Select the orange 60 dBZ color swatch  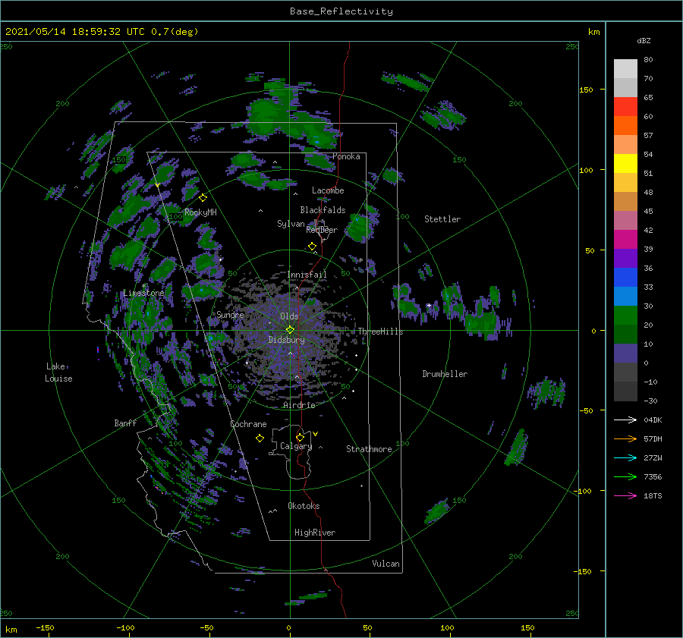click(x=625, y=125)
